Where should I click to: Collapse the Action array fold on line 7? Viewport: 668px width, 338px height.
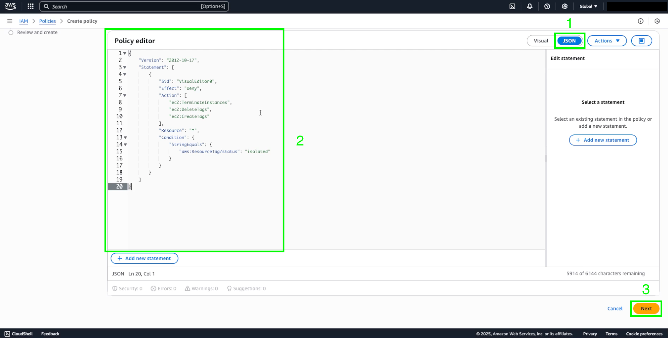click(x=125, y=96)
